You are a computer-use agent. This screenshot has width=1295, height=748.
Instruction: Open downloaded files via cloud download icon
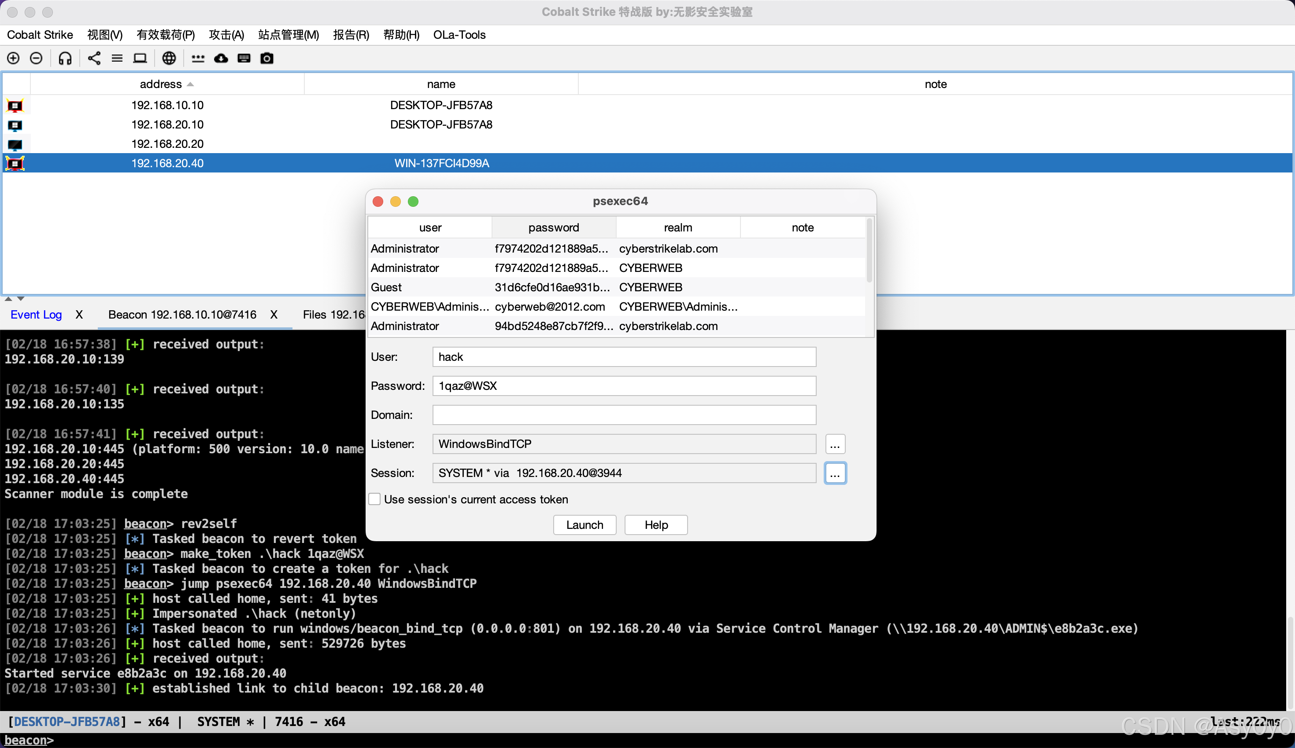(x=220, y=58)
